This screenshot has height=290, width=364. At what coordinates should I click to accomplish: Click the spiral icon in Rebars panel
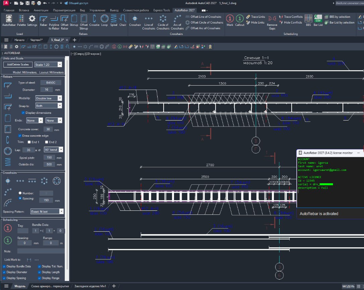(x=8, y=162)
